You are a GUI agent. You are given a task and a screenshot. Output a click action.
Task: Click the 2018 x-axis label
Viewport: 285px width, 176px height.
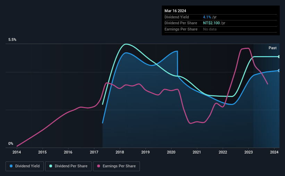click(x=120, y=152)
